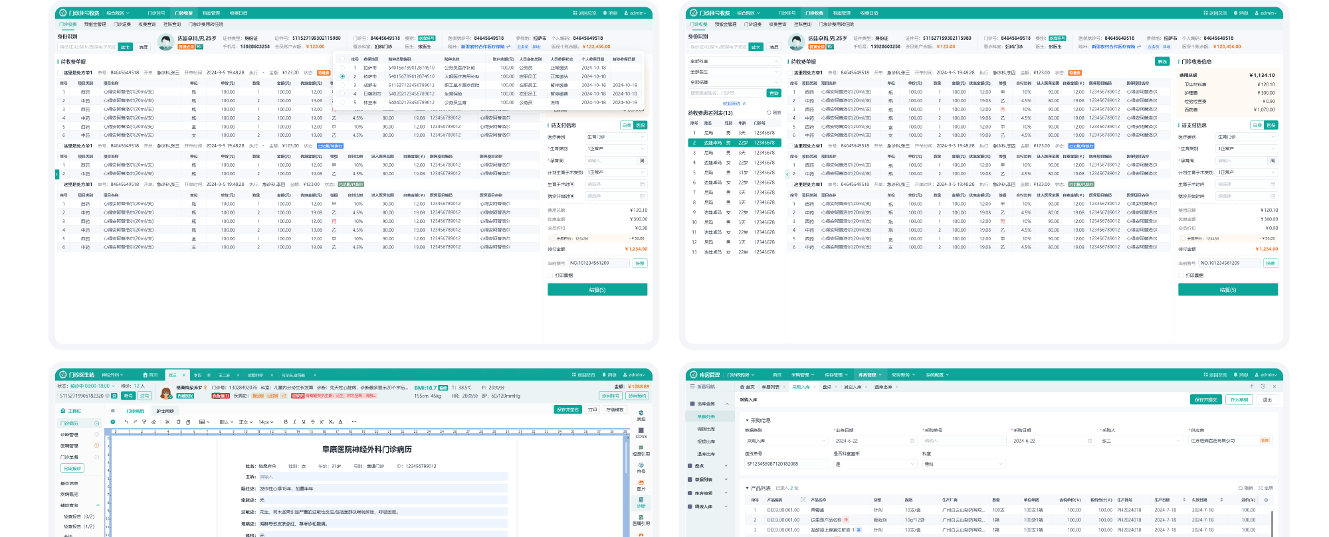
Task: Open 其它入库 tab in warehouse window
Action: coord(852,387)
